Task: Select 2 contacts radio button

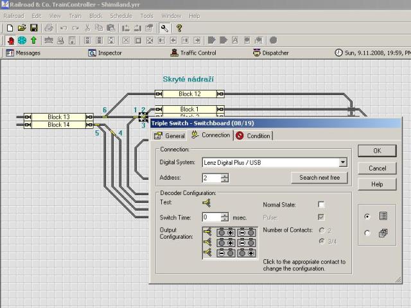Action: (x=322, y=230)
